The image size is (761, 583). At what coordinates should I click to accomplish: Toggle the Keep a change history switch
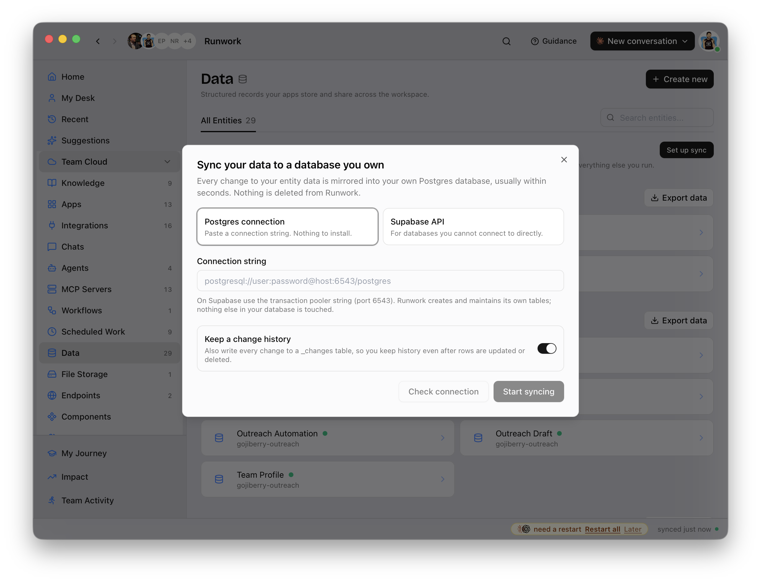click(x=546, y=348)
